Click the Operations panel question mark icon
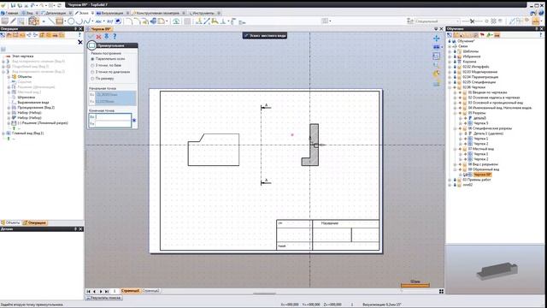This screenshot has width=547, height=308. tap(79, 35)
